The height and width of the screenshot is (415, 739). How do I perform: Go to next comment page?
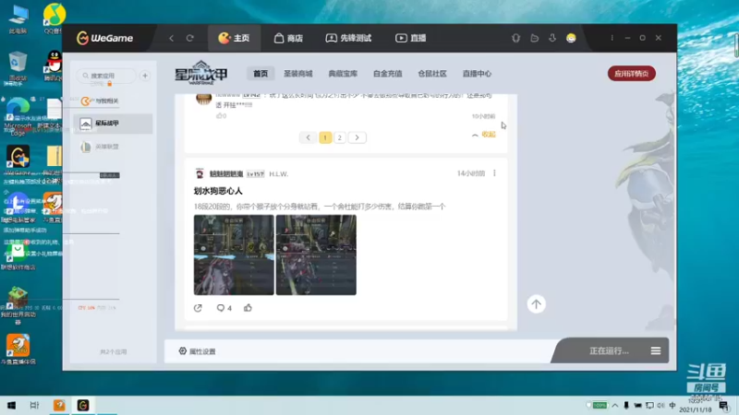click(x=357, y=137)
